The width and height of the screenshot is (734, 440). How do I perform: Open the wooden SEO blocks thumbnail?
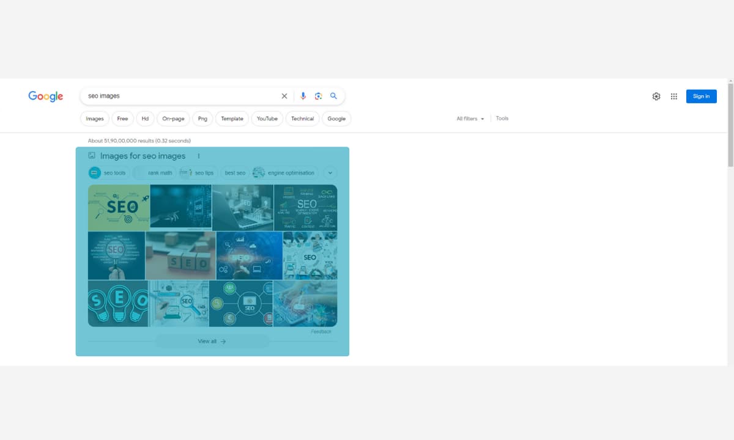pyautogui.click(x=180, y=255)
